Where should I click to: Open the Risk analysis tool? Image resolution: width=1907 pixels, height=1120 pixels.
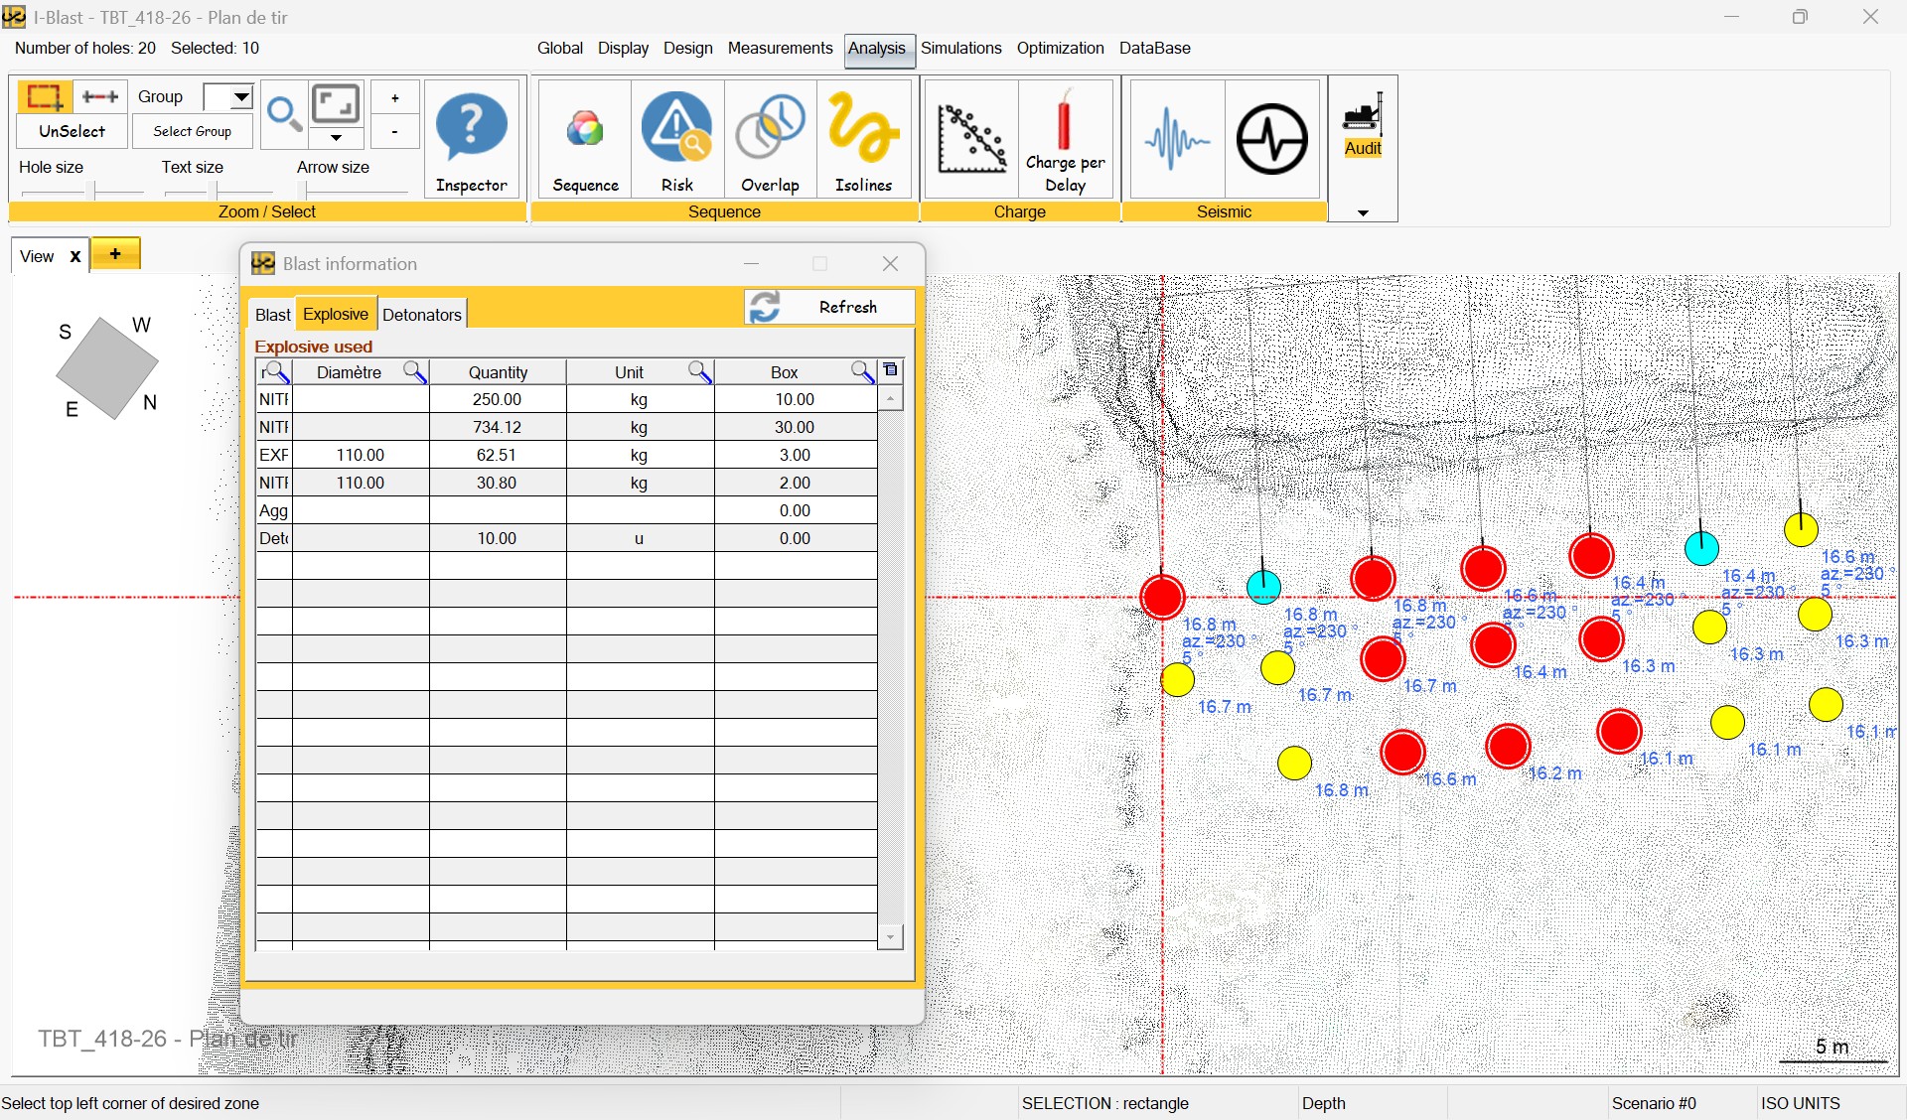pyautogui.click(x=676, y=139)
